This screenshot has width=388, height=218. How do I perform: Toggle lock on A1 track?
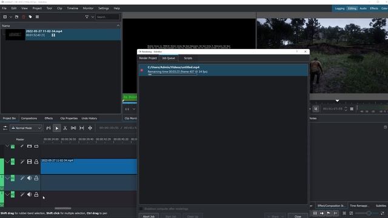click(x=36, y=178)
